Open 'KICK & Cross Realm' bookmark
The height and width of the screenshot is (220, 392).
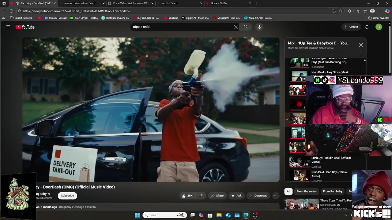click(258, 18)
